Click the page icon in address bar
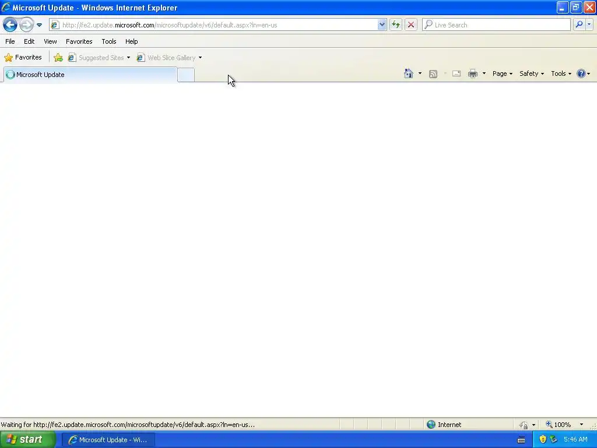This screenshot has height=448, width=597. click(55, 25)
